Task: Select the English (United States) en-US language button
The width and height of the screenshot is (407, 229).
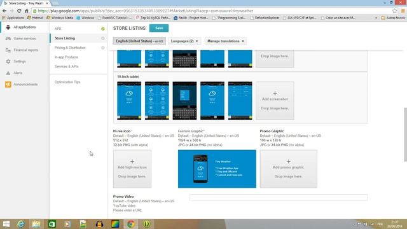Action: (139, 41)
